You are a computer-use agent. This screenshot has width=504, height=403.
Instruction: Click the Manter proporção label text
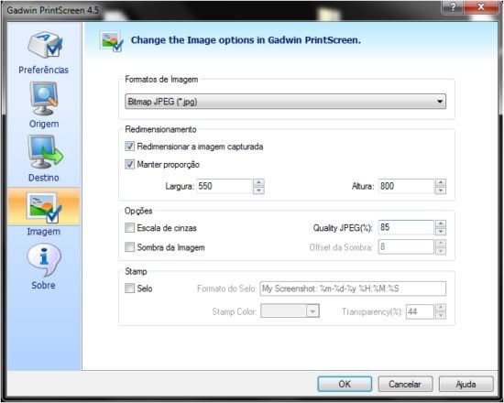168,165
